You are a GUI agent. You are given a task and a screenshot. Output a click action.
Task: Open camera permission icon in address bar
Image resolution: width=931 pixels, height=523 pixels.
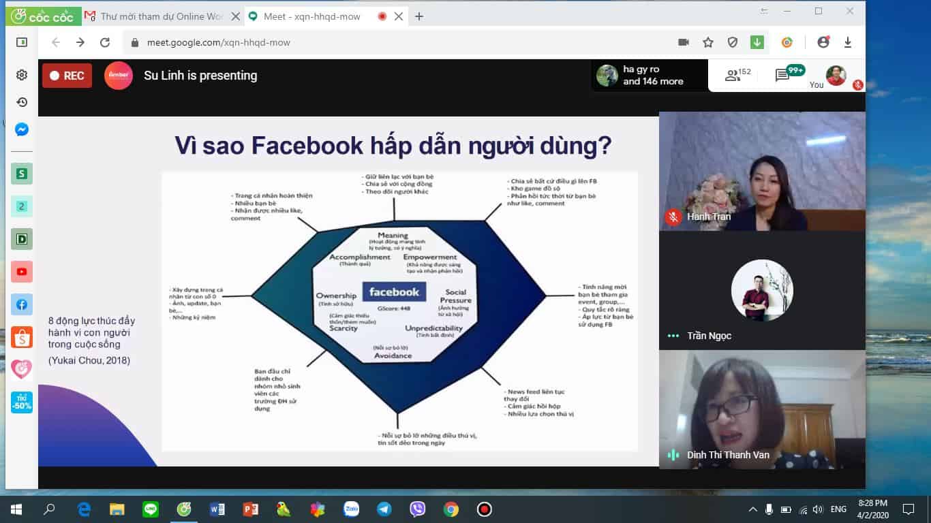click(684, 42)
